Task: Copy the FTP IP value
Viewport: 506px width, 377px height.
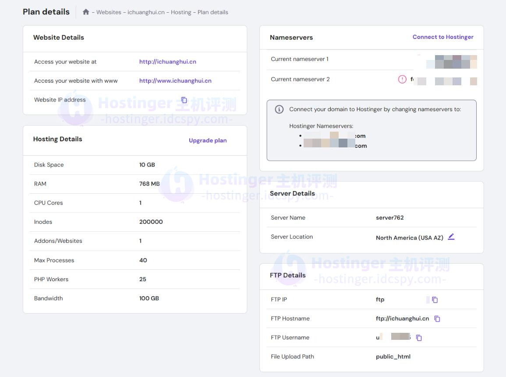Action: (x=435, y=300)
